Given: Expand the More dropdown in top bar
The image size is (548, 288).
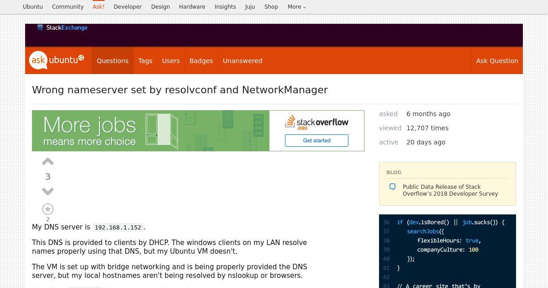Looking at the screenshot, I should [297, 7].
